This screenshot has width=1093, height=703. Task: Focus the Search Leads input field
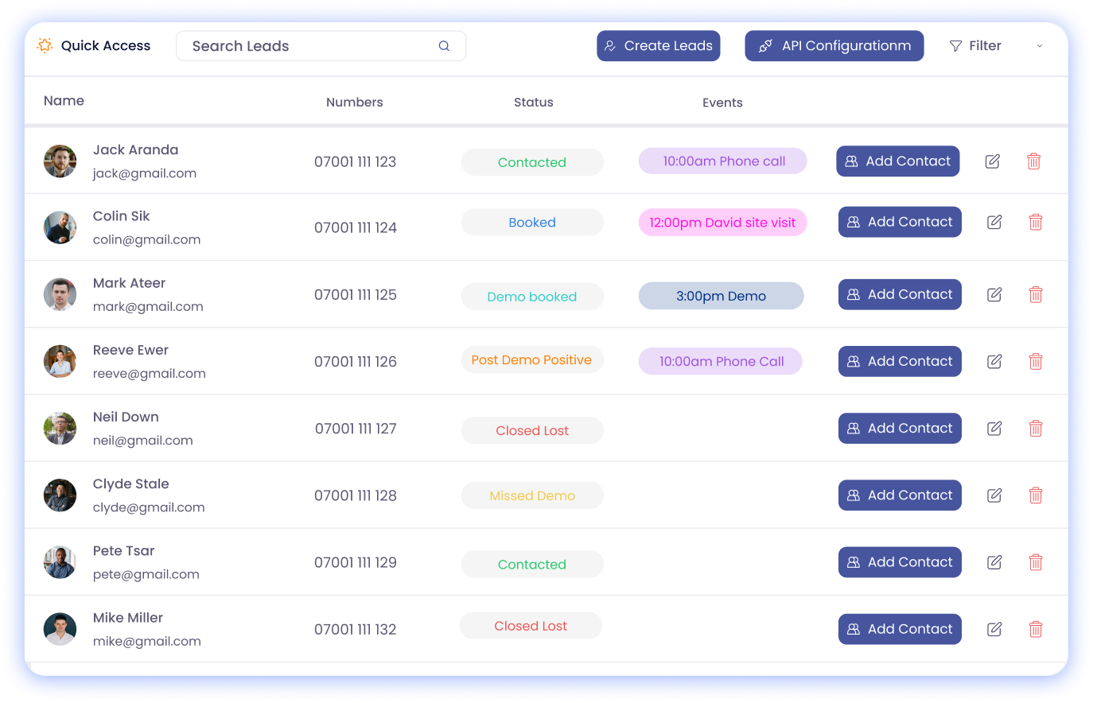(310, 46)
